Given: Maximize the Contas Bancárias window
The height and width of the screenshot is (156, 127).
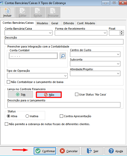Looking at the screenshot, I should [114, 3].
